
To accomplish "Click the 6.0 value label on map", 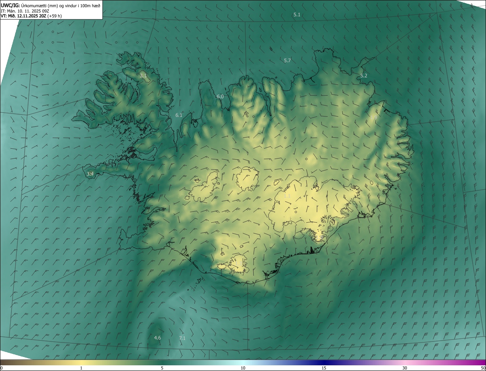I will 220,96.
